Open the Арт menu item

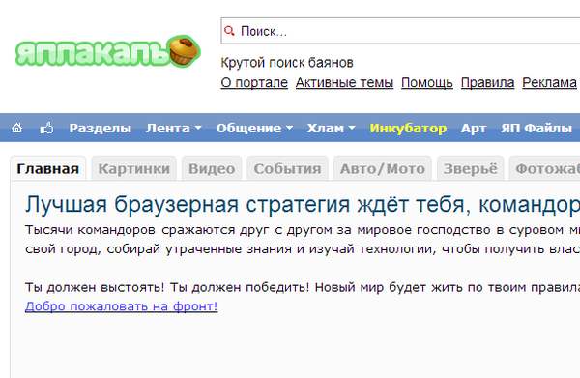(474, 128)
